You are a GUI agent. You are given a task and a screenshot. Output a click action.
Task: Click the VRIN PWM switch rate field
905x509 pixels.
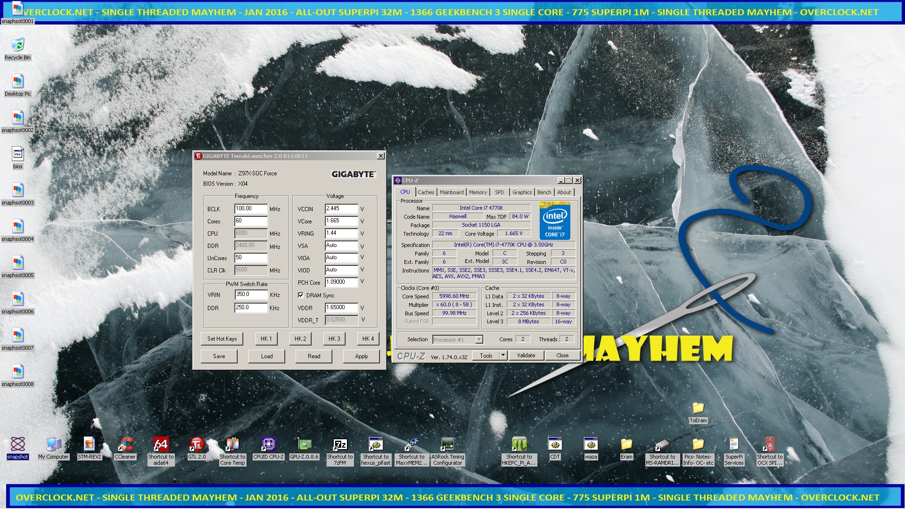coord(252,294)
